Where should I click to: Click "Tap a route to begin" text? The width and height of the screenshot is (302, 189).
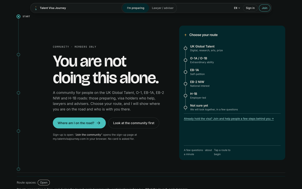pos(222,152)
